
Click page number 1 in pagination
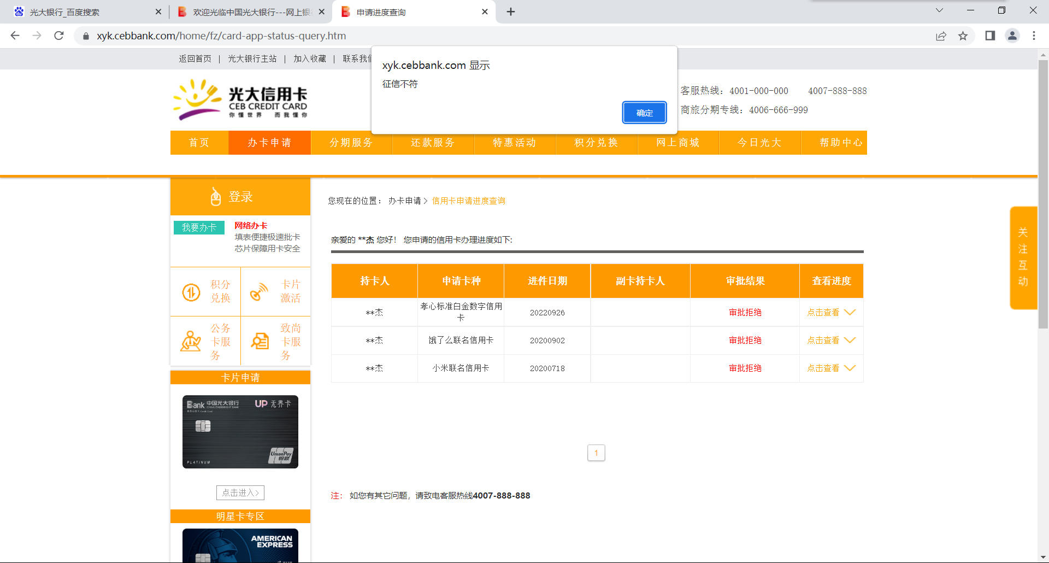pyautogui.click(x=596, y=453)
